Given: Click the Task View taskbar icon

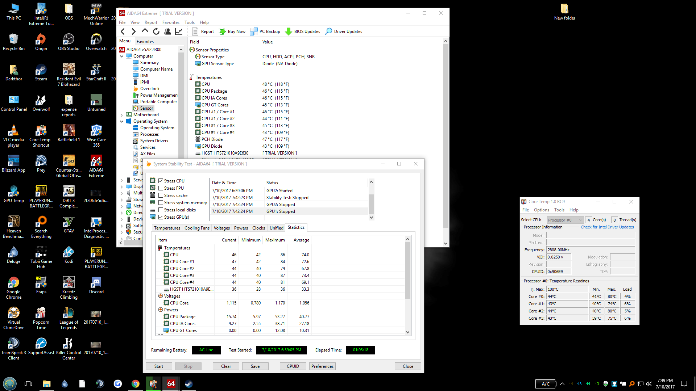Looking at the screenshot, I should click(x=28, y=384).
